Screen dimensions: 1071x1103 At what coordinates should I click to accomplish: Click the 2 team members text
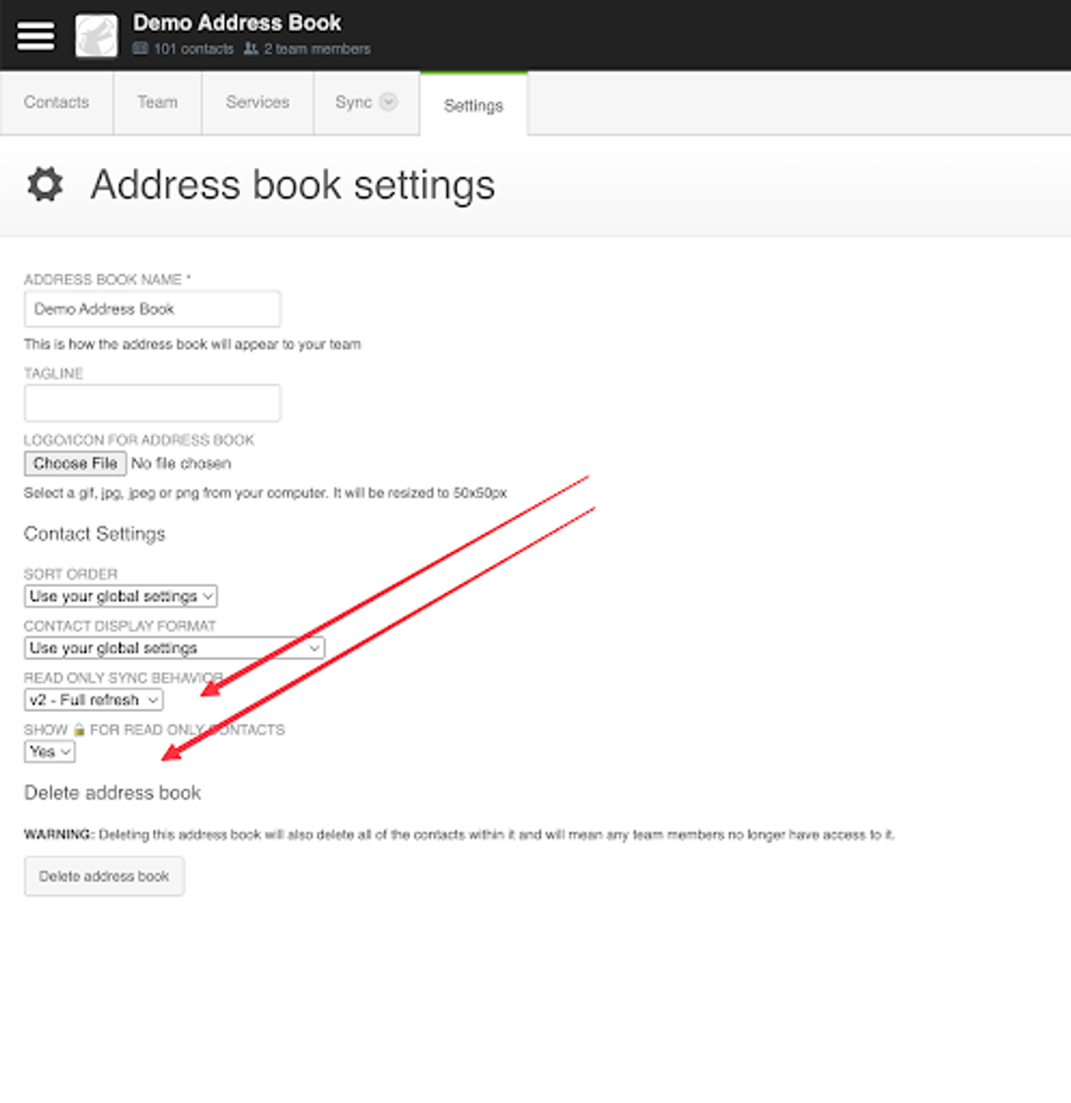pos(317,49)
